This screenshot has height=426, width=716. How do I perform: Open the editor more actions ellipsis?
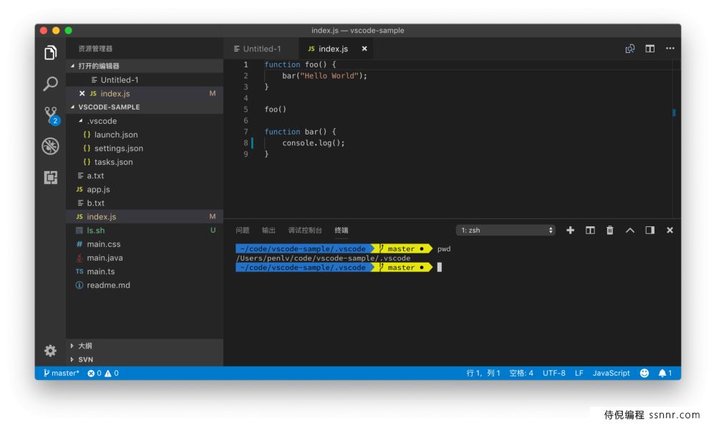[x=670, y=49]
